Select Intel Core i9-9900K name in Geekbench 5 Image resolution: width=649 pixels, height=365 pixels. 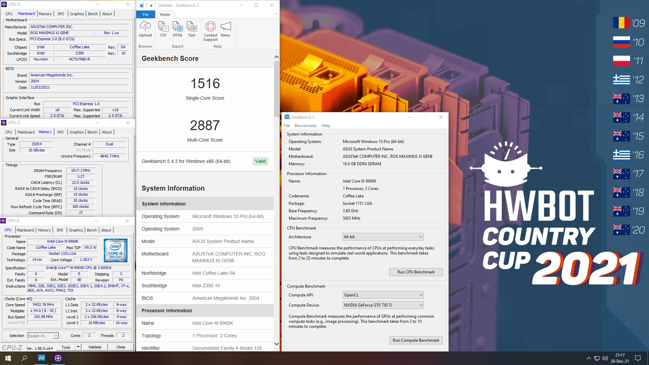359,181
